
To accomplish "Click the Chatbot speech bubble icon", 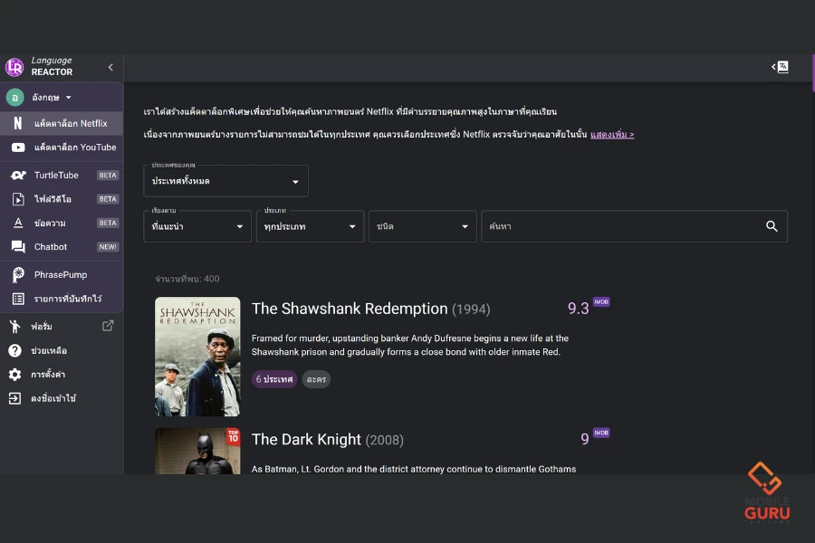I will coord(18,247).
